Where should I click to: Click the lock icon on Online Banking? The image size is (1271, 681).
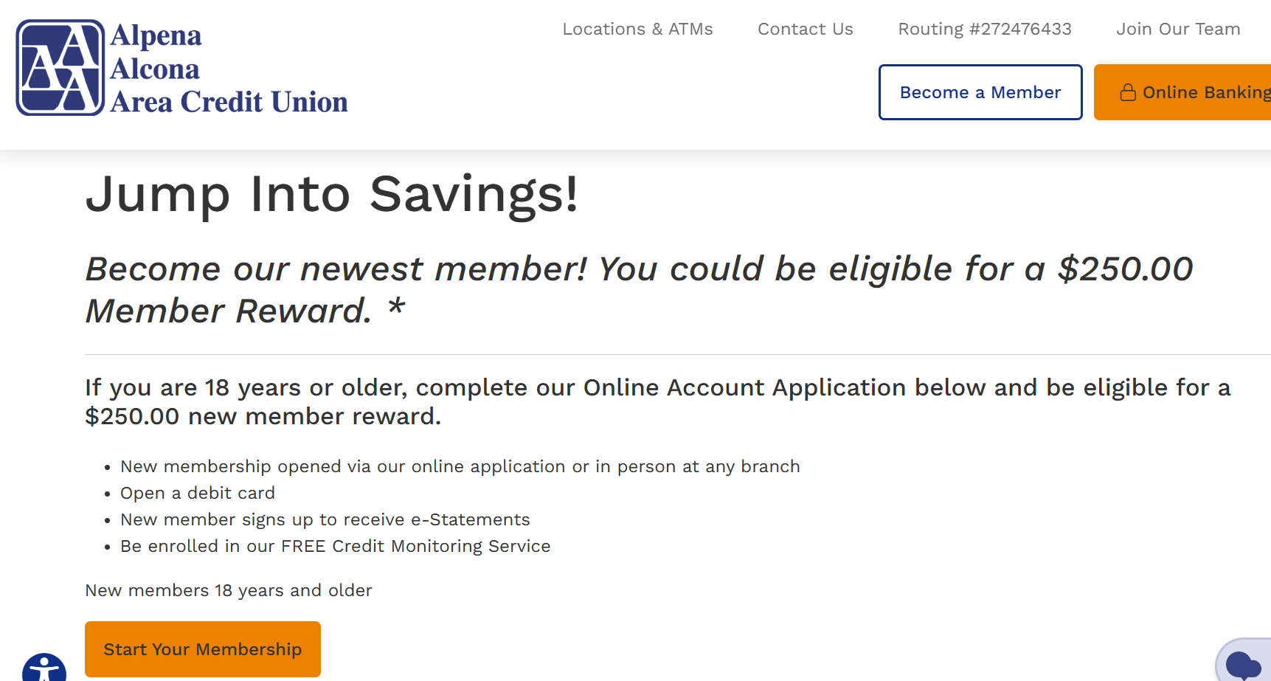1128,92
